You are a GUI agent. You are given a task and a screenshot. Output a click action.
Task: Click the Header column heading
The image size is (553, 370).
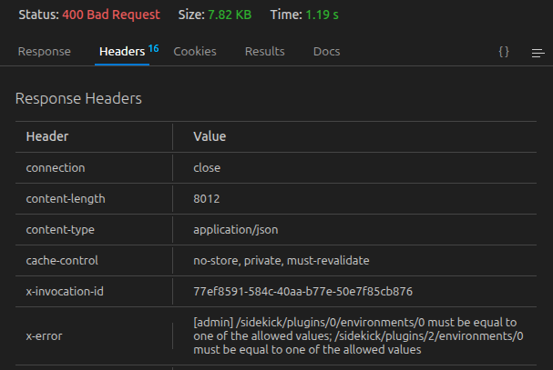point(47,136)
